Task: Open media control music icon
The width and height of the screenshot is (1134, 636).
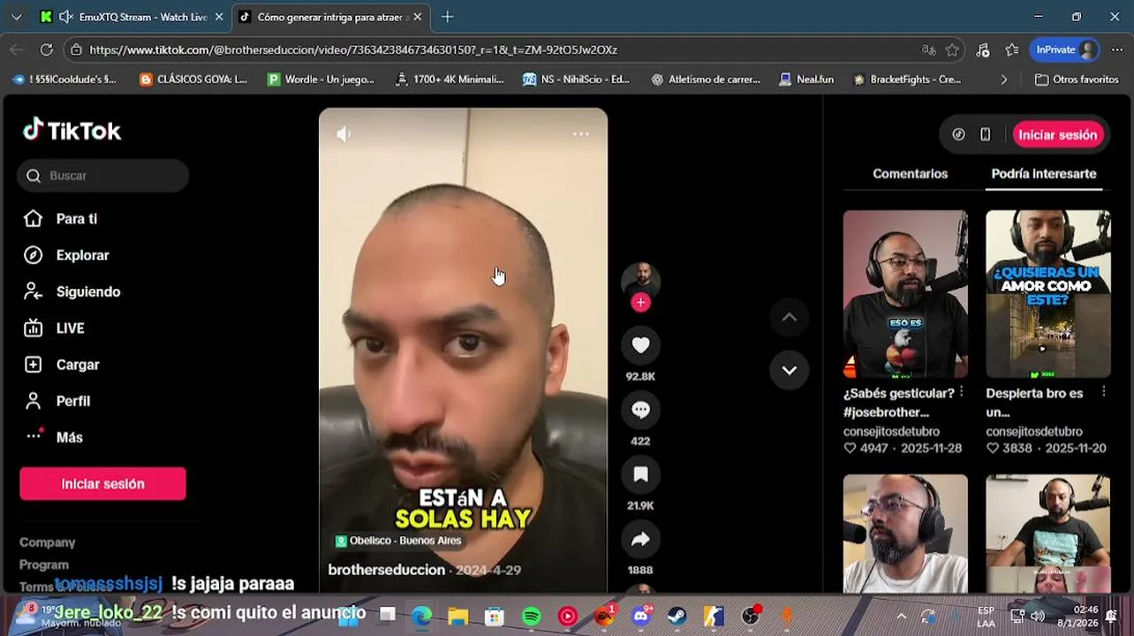Action: [983, 49]
